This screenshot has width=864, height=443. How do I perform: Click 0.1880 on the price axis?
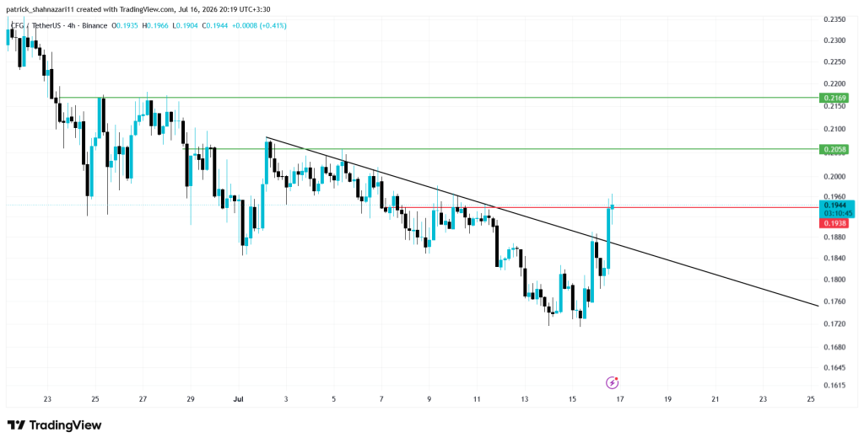point(834,238)
